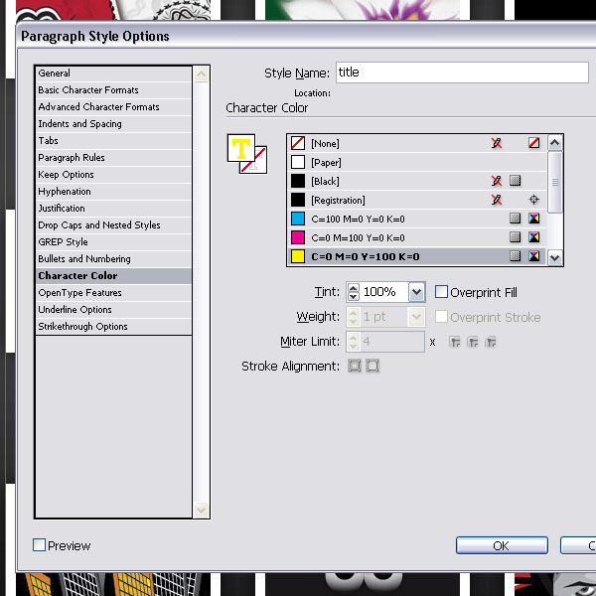596x596 pixels.
Task: Select the Character Color section
Action: [113, 275]
